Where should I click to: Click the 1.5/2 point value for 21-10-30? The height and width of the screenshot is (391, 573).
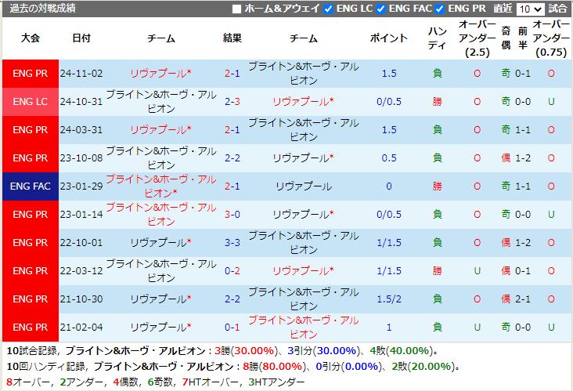coord(389,299)
